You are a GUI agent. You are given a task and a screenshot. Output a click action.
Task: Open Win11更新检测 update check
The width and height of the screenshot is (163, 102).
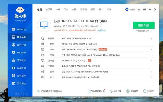coord(96,91)
